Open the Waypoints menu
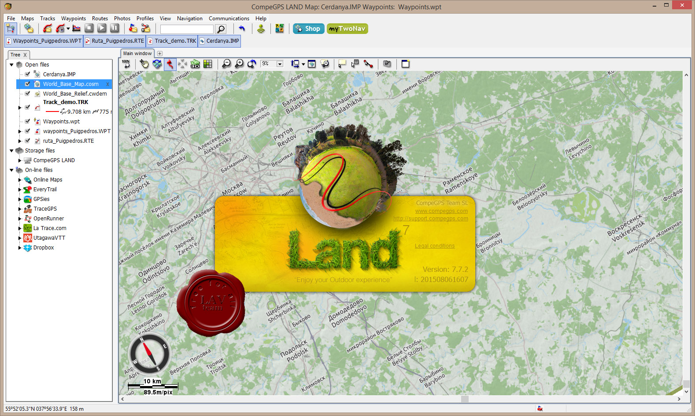The height and width of the screenshot is (416, 695). pyautogui.click(x=74, y=19)
